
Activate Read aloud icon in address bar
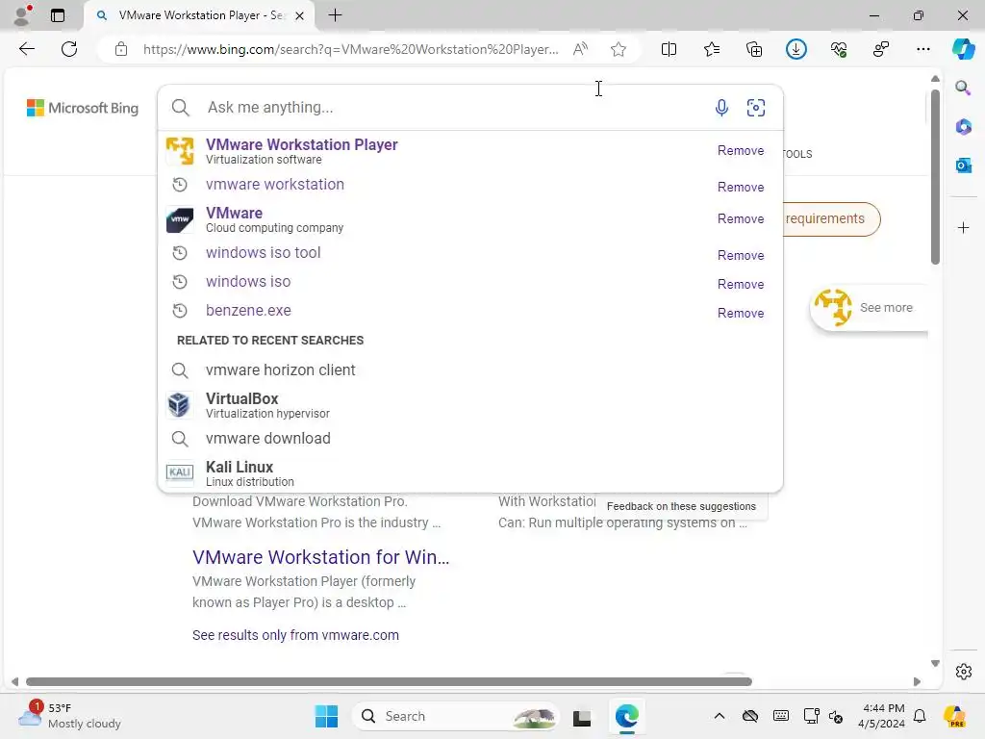tap(580, 49)
